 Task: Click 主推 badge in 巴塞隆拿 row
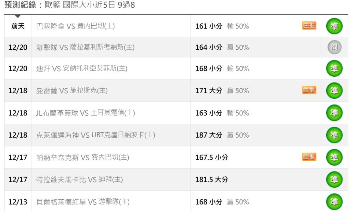tap(309, 26)
